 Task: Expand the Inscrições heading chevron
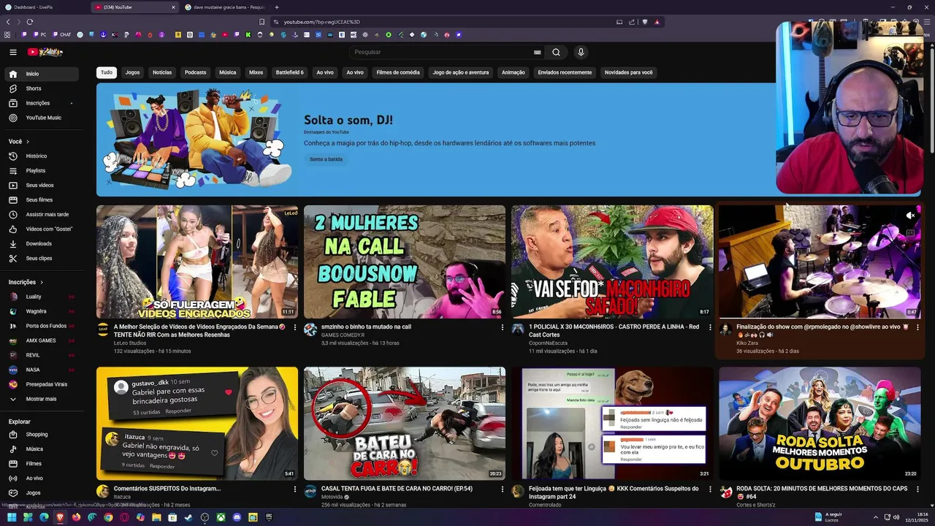click(41, 282)
